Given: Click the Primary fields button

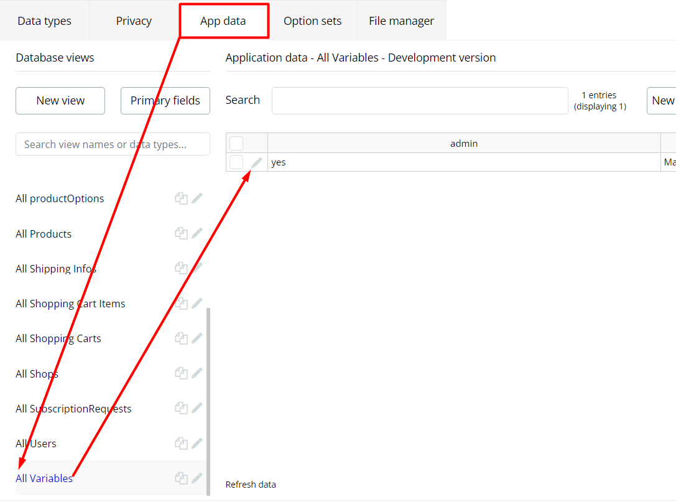Looking at the screenshot, I should tap(165, 101).
